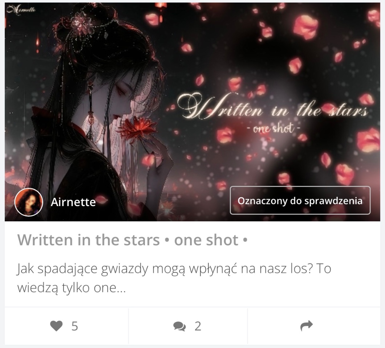The width and height of the screenshot is (385, 348).
Task: Open Airnette's round profile avatar
Action: pyautogui.click(x=29, y=202)
